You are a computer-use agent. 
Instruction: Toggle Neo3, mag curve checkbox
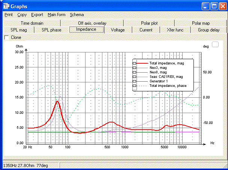[135, 68]
